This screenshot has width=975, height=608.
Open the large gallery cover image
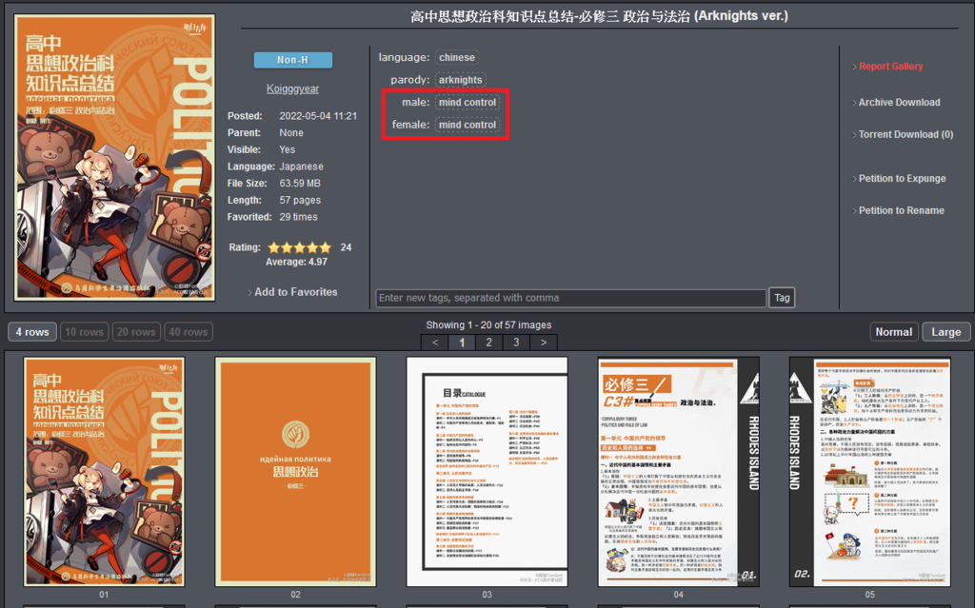click(x=114, y=158)
